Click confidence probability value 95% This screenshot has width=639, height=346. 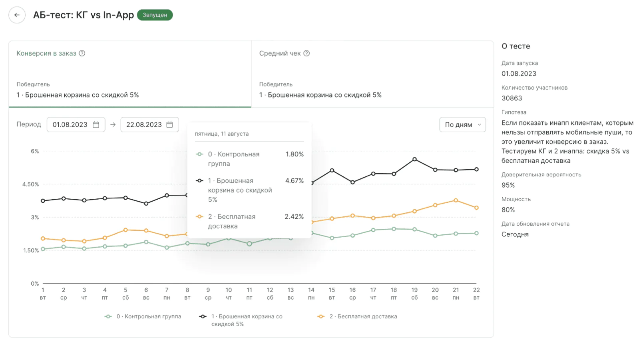[508, 185]
